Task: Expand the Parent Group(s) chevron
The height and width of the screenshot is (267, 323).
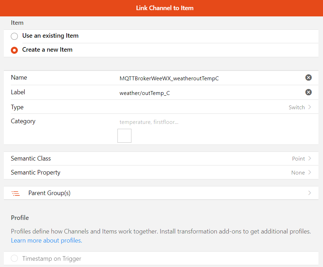Action: [x=310, y=193]
